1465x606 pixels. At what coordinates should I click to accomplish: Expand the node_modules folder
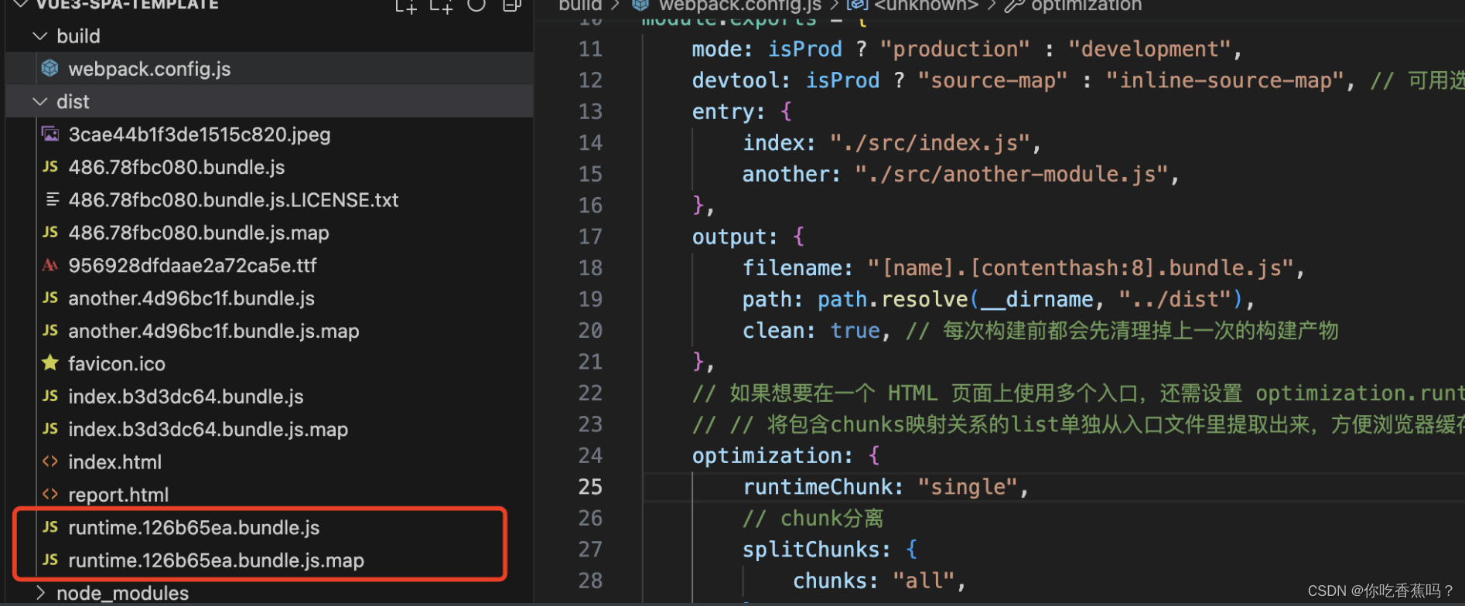pyautogui.click(x=40, y=593)
